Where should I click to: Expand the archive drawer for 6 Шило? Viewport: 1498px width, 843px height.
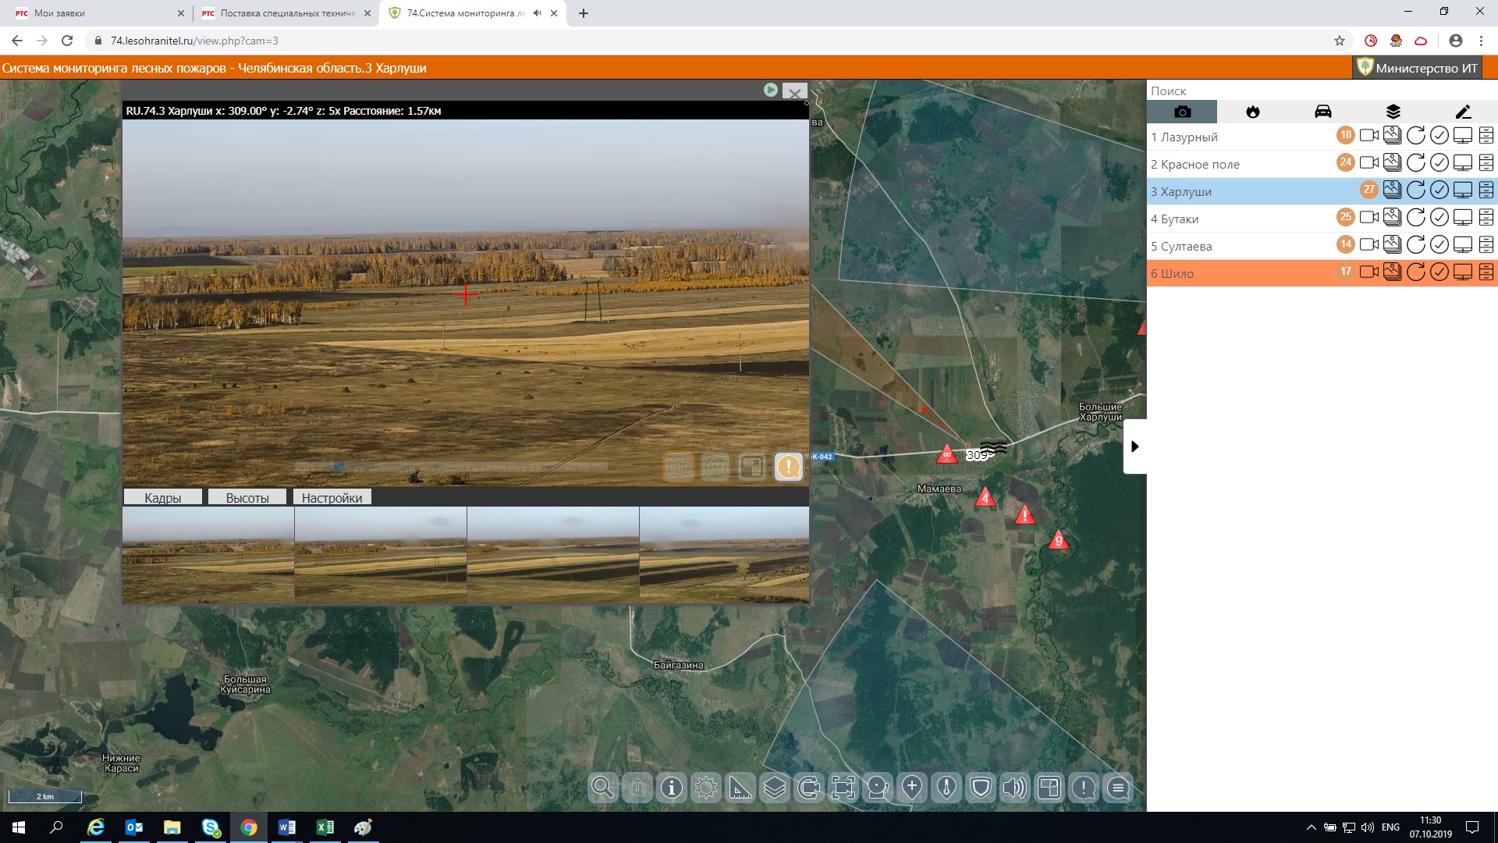coord(1486,272)
